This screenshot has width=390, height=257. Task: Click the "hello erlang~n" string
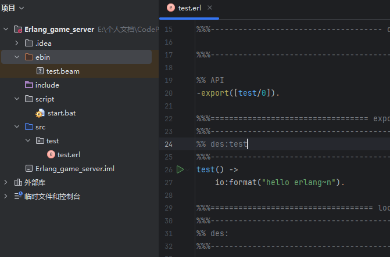pos(299,183)
